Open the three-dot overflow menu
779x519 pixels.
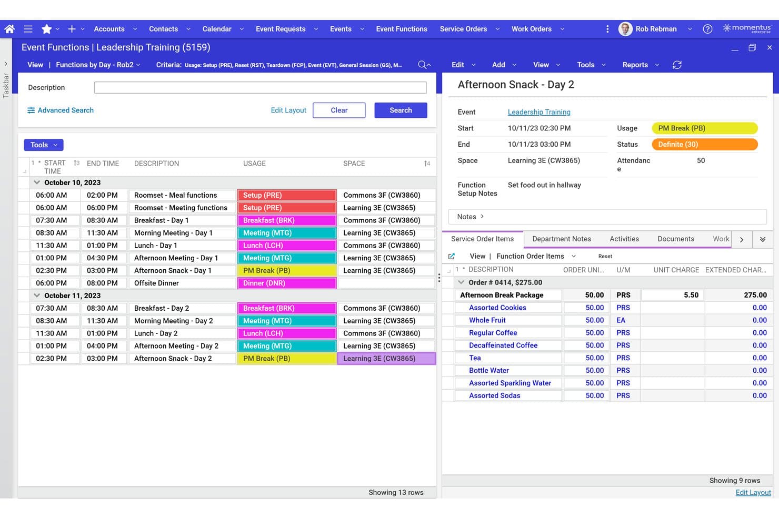(607, 29)
